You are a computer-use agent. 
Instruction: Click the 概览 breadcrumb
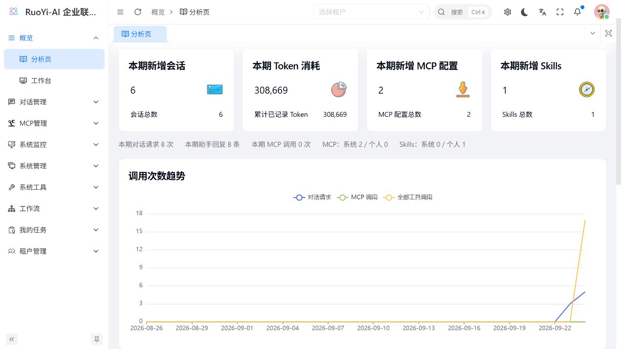(x=158, y=12)
